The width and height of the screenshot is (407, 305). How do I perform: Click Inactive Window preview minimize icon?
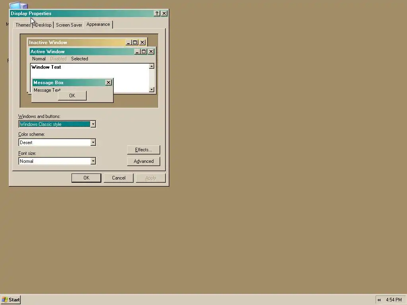tap(129, 42)
